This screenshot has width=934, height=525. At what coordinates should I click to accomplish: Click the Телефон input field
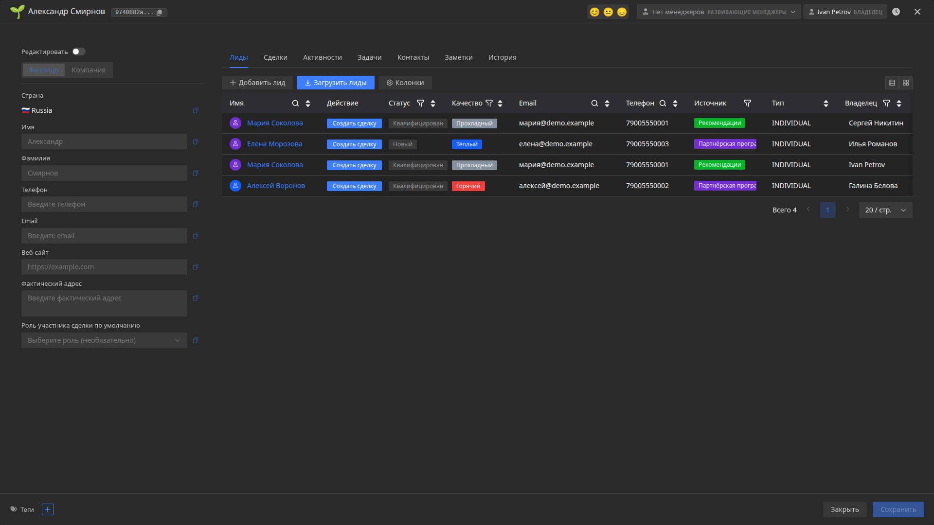tap(104, 204)
